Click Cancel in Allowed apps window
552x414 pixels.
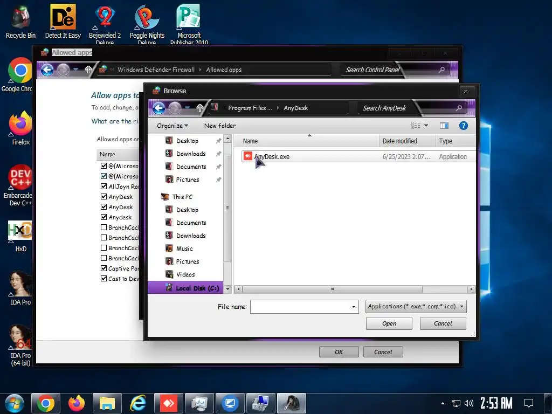click(x=383, y=351)
